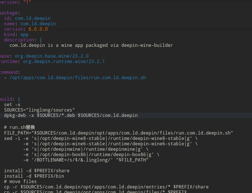Click the "cp -r" line ending in $PREFIX/share
The image size is (252, 193).
click(106, 187)
